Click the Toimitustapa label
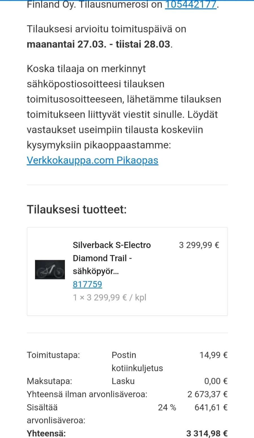This screenshot has height=438, width=254. click(x=53, y=355)
